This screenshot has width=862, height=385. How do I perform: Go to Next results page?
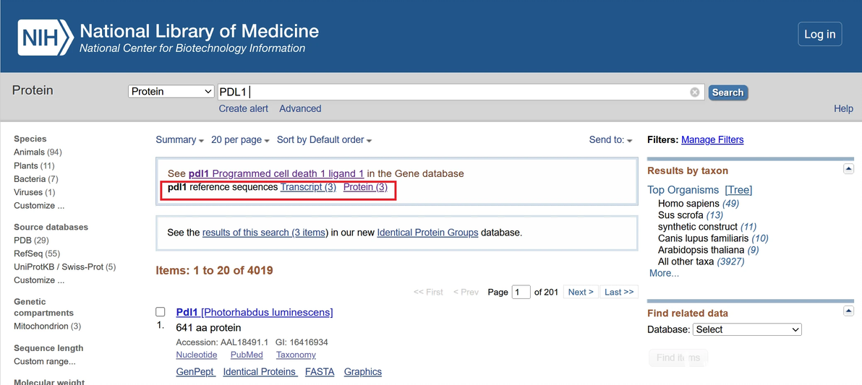[581, 292]
